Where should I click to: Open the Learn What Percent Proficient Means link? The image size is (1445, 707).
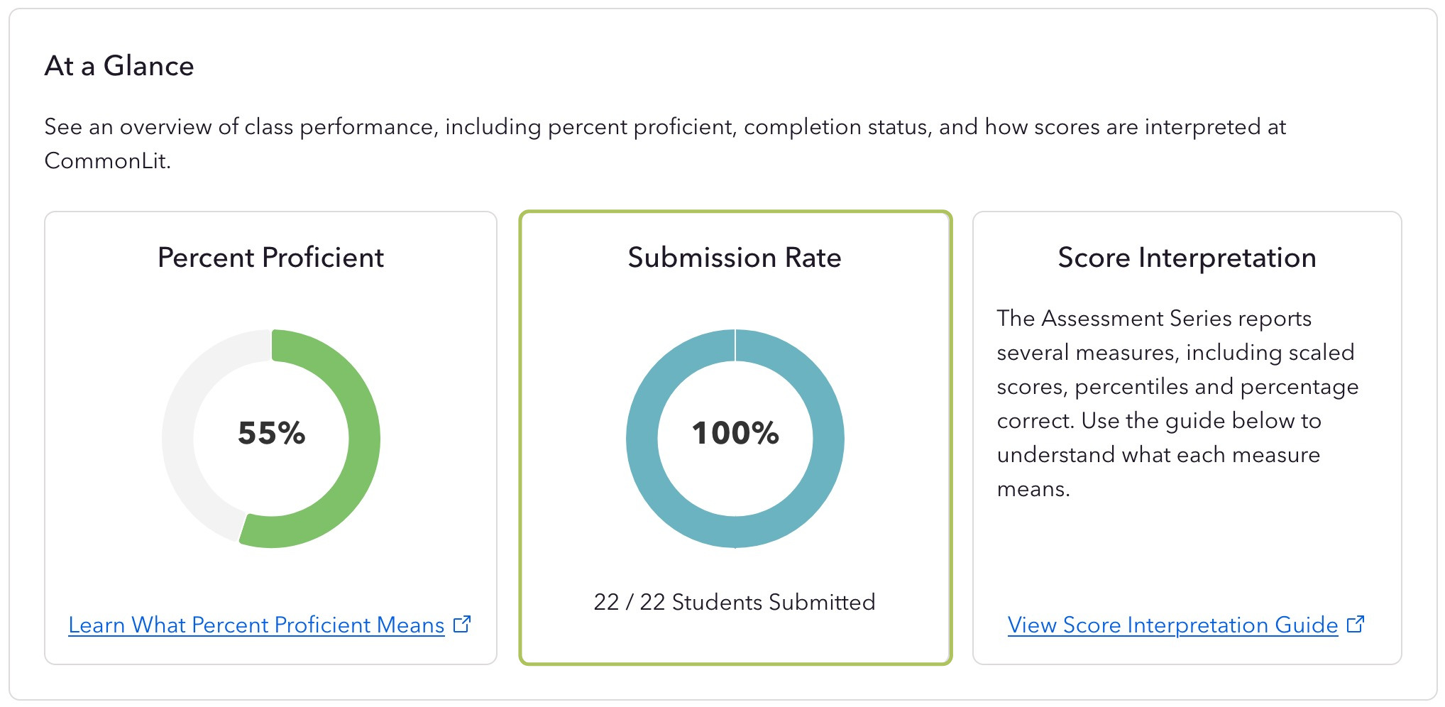(x=256, y=625)
